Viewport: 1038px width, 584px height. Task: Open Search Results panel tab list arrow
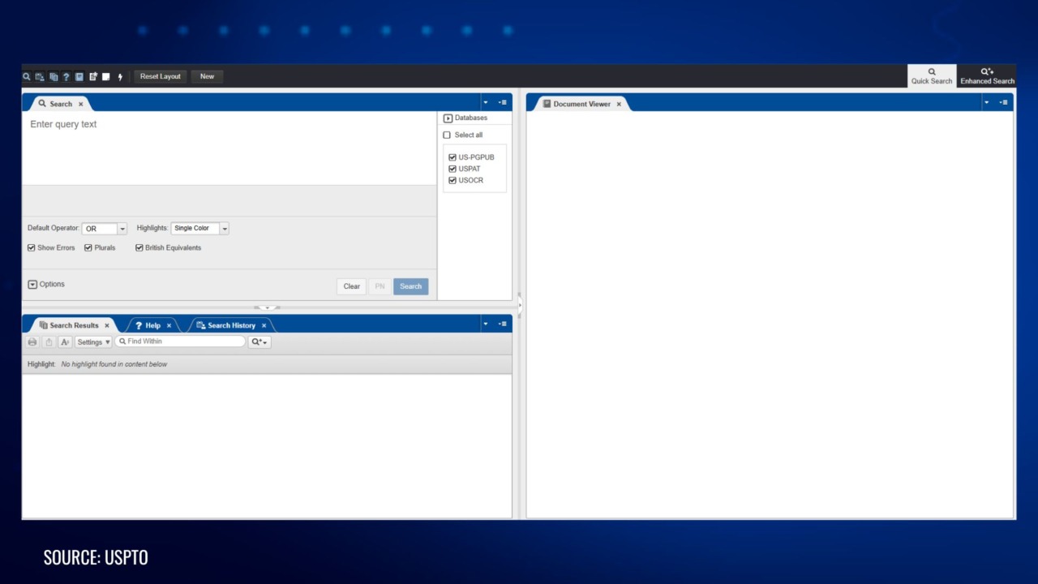click(486, 324)
